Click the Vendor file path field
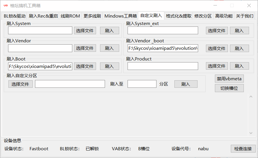Screen dimensions: 258x158 coord(40,48)
